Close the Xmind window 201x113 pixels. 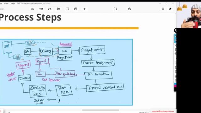173,3
